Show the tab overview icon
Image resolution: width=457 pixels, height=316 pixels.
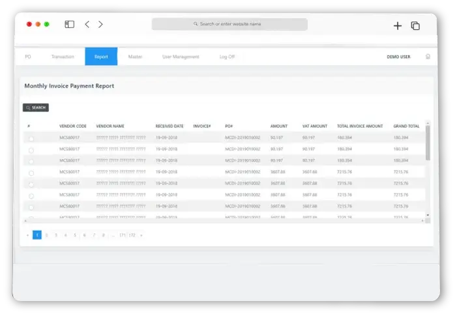[415, 26]
